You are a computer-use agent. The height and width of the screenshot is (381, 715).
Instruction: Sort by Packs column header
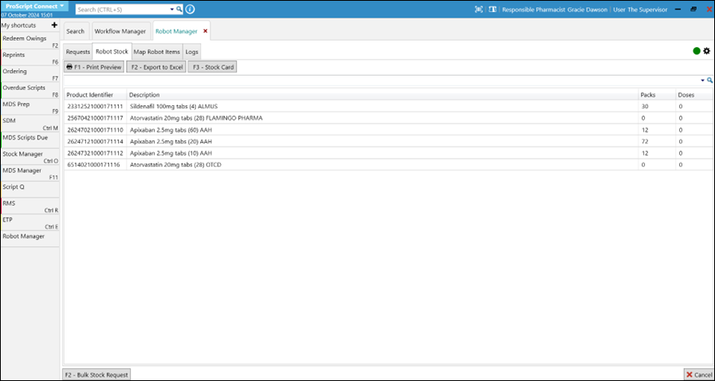coord(656,95)
